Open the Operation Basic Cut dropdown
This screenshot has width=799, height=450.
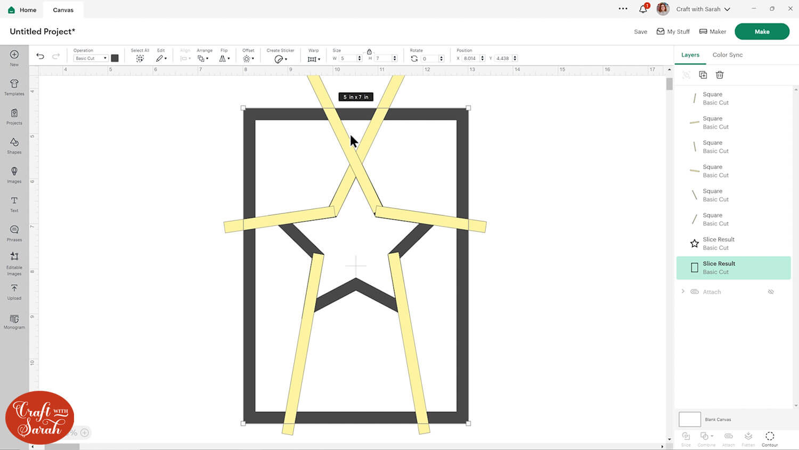point(91,58)
